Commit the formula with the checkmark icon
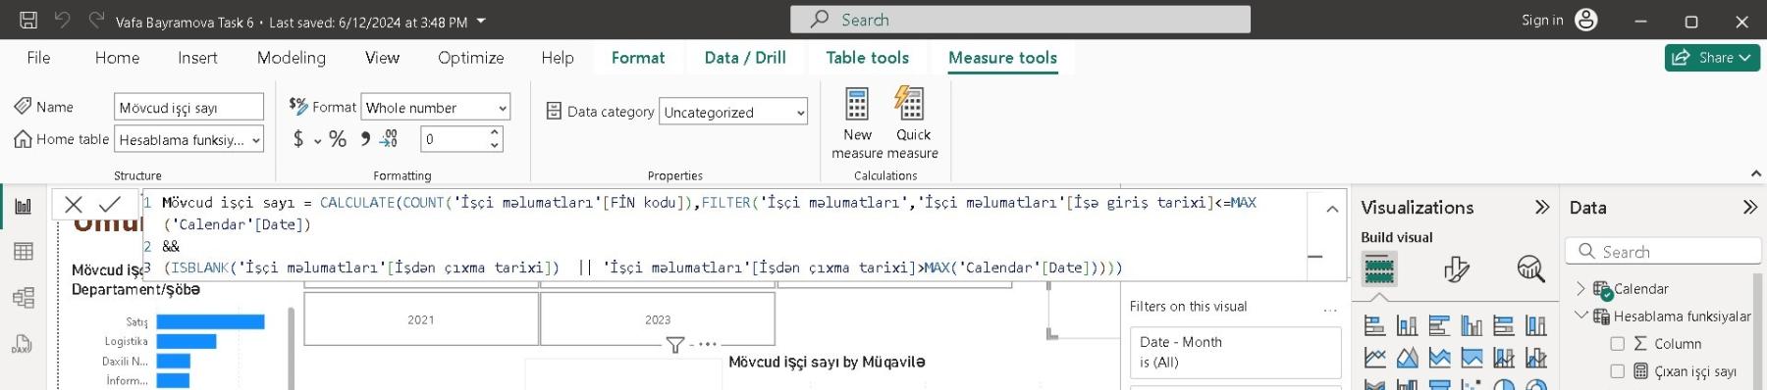The width and height of the screenshot is (1767, 390). point(110,204)
